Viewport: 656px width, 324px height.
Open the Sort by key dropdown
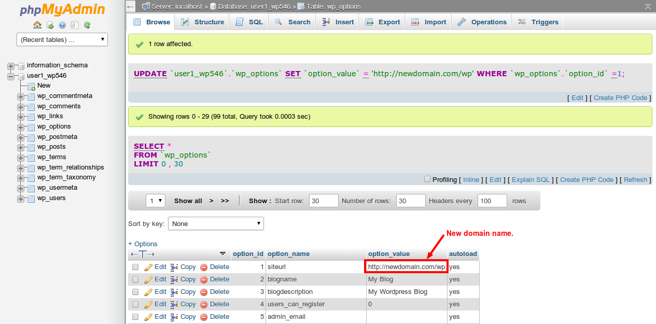(216, 223)
